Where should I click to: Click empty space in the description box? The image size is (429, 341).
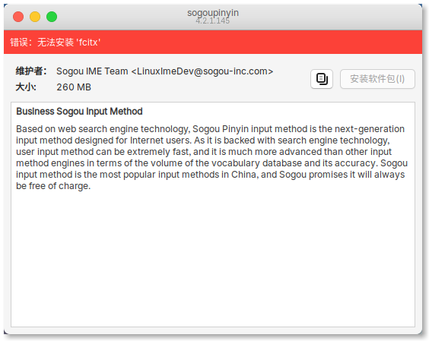[x=213, y=260]
